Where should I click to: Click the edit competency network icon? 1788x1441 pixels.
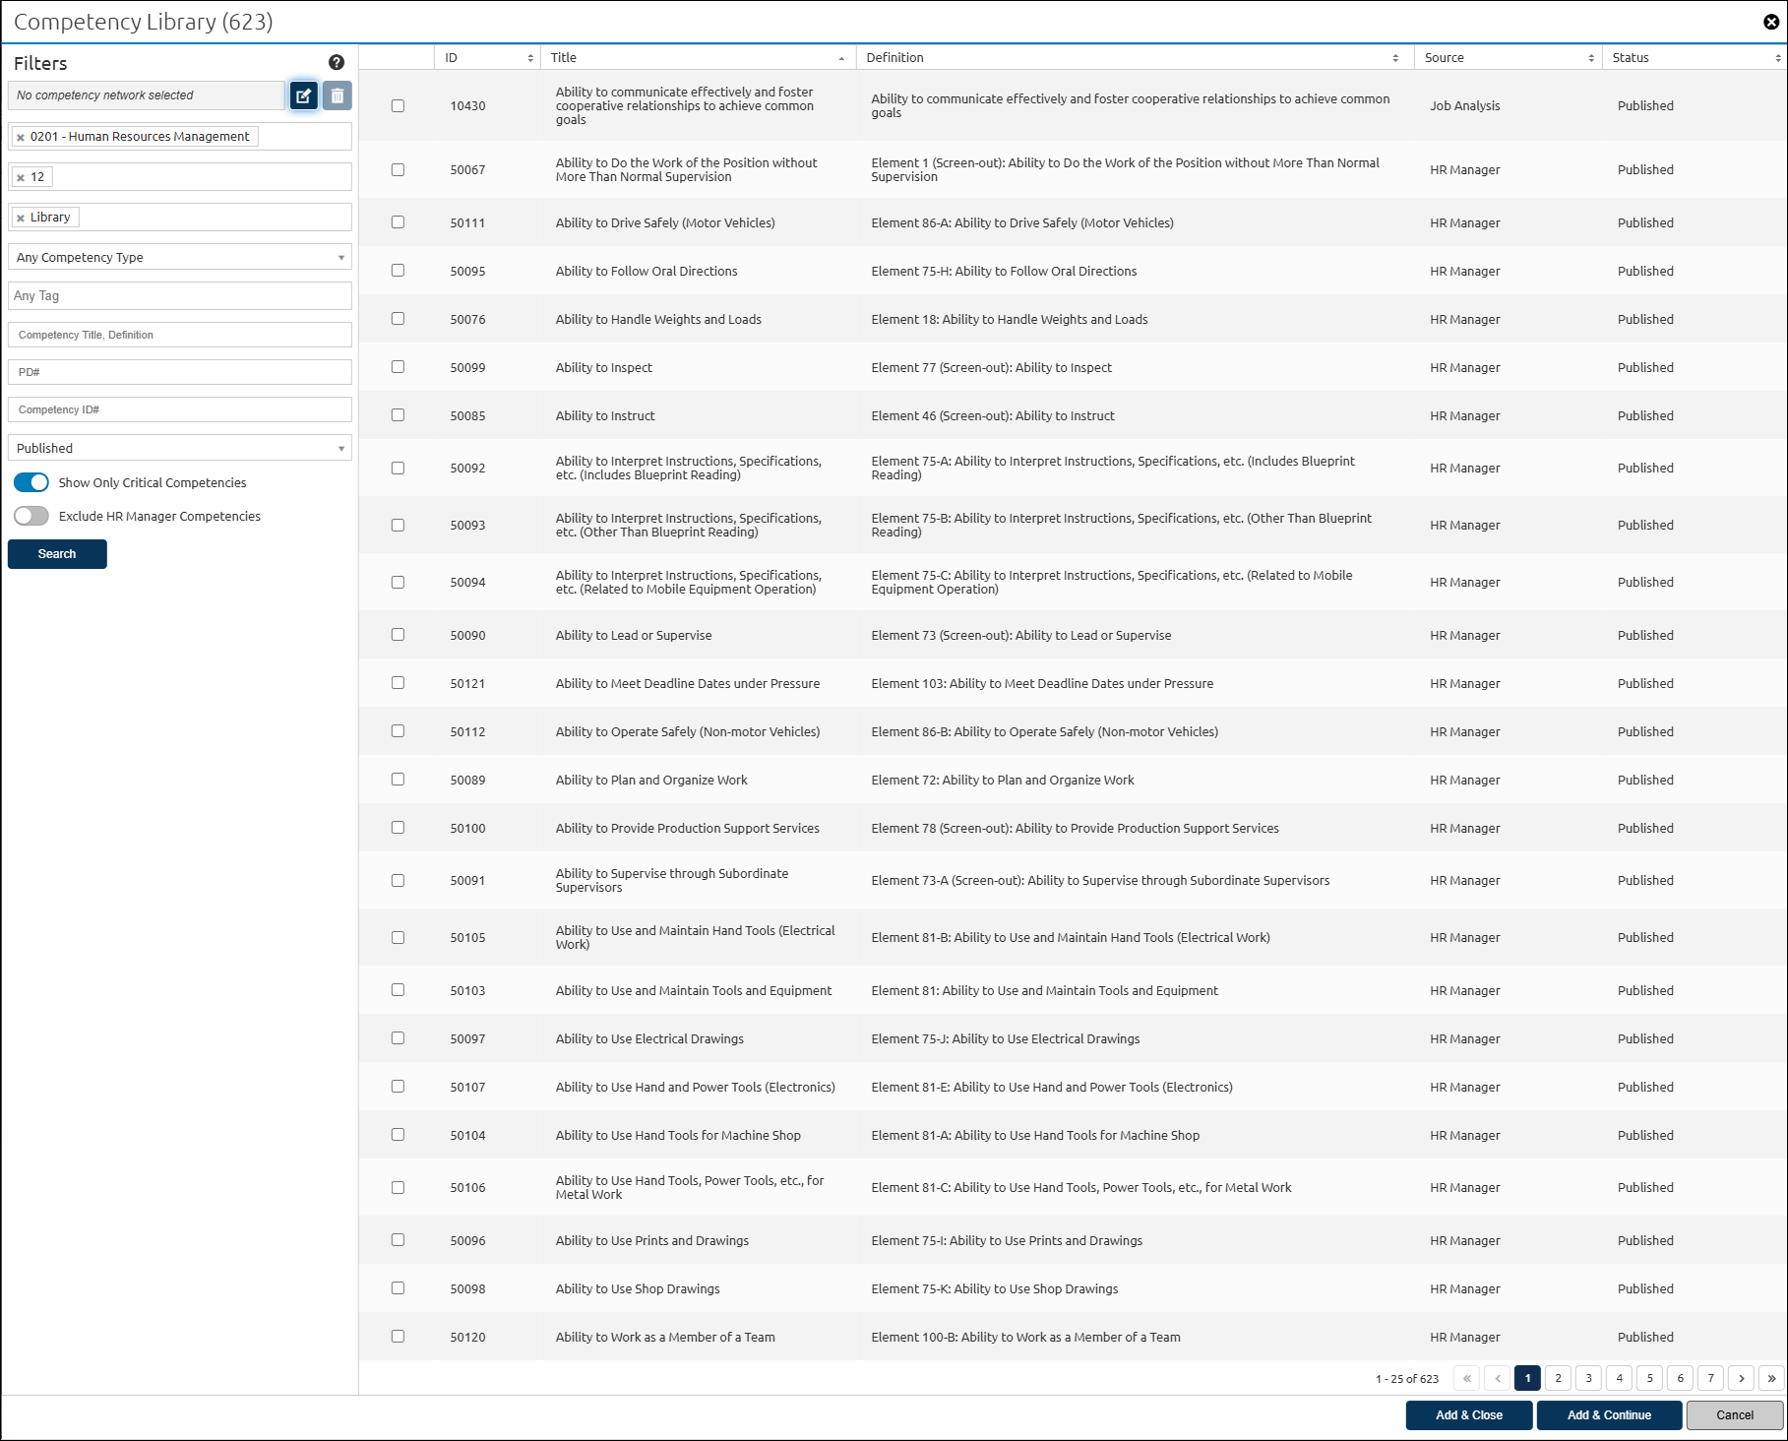(304, 95)
